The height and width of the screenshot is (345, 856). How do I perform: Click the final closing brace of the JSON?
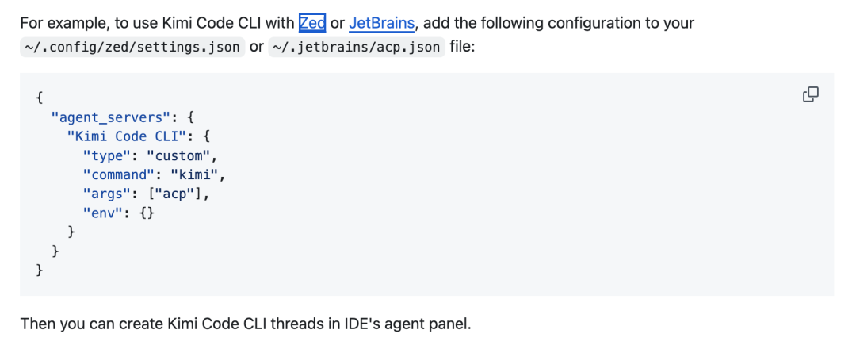40,270
